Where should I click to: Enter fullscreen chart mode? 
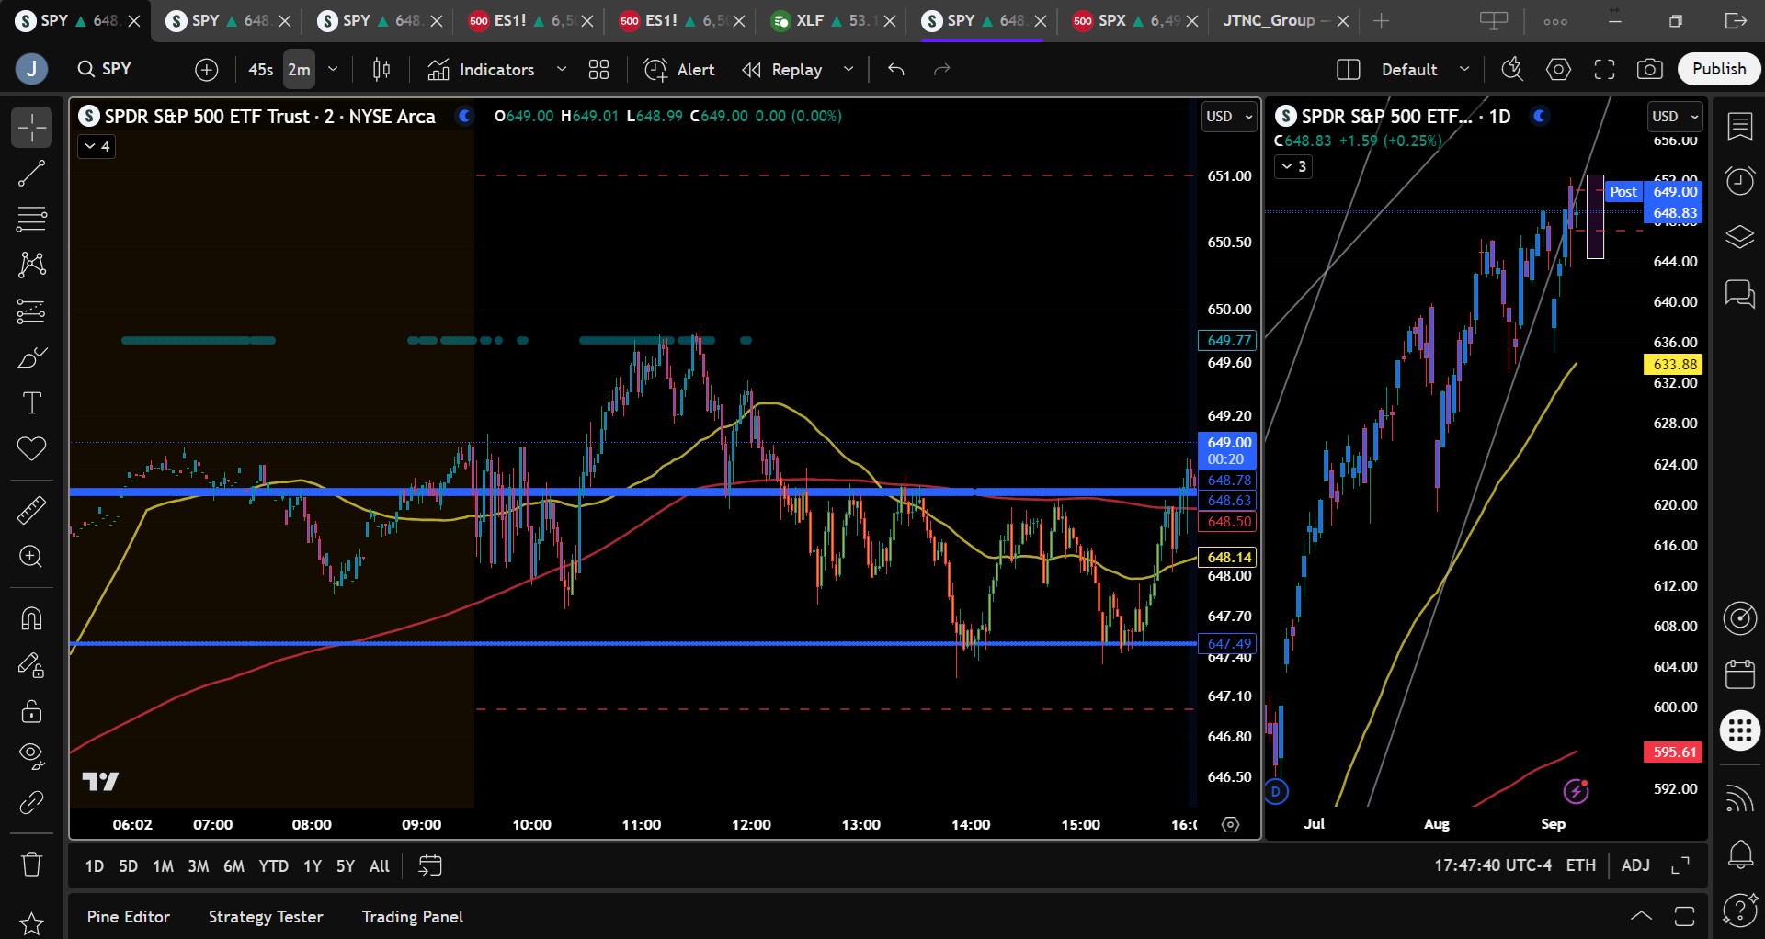pos(1605,69)
